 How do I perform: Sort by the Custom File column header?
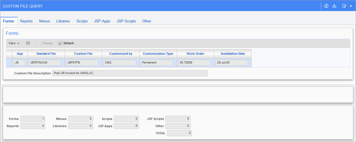[83, 54]
